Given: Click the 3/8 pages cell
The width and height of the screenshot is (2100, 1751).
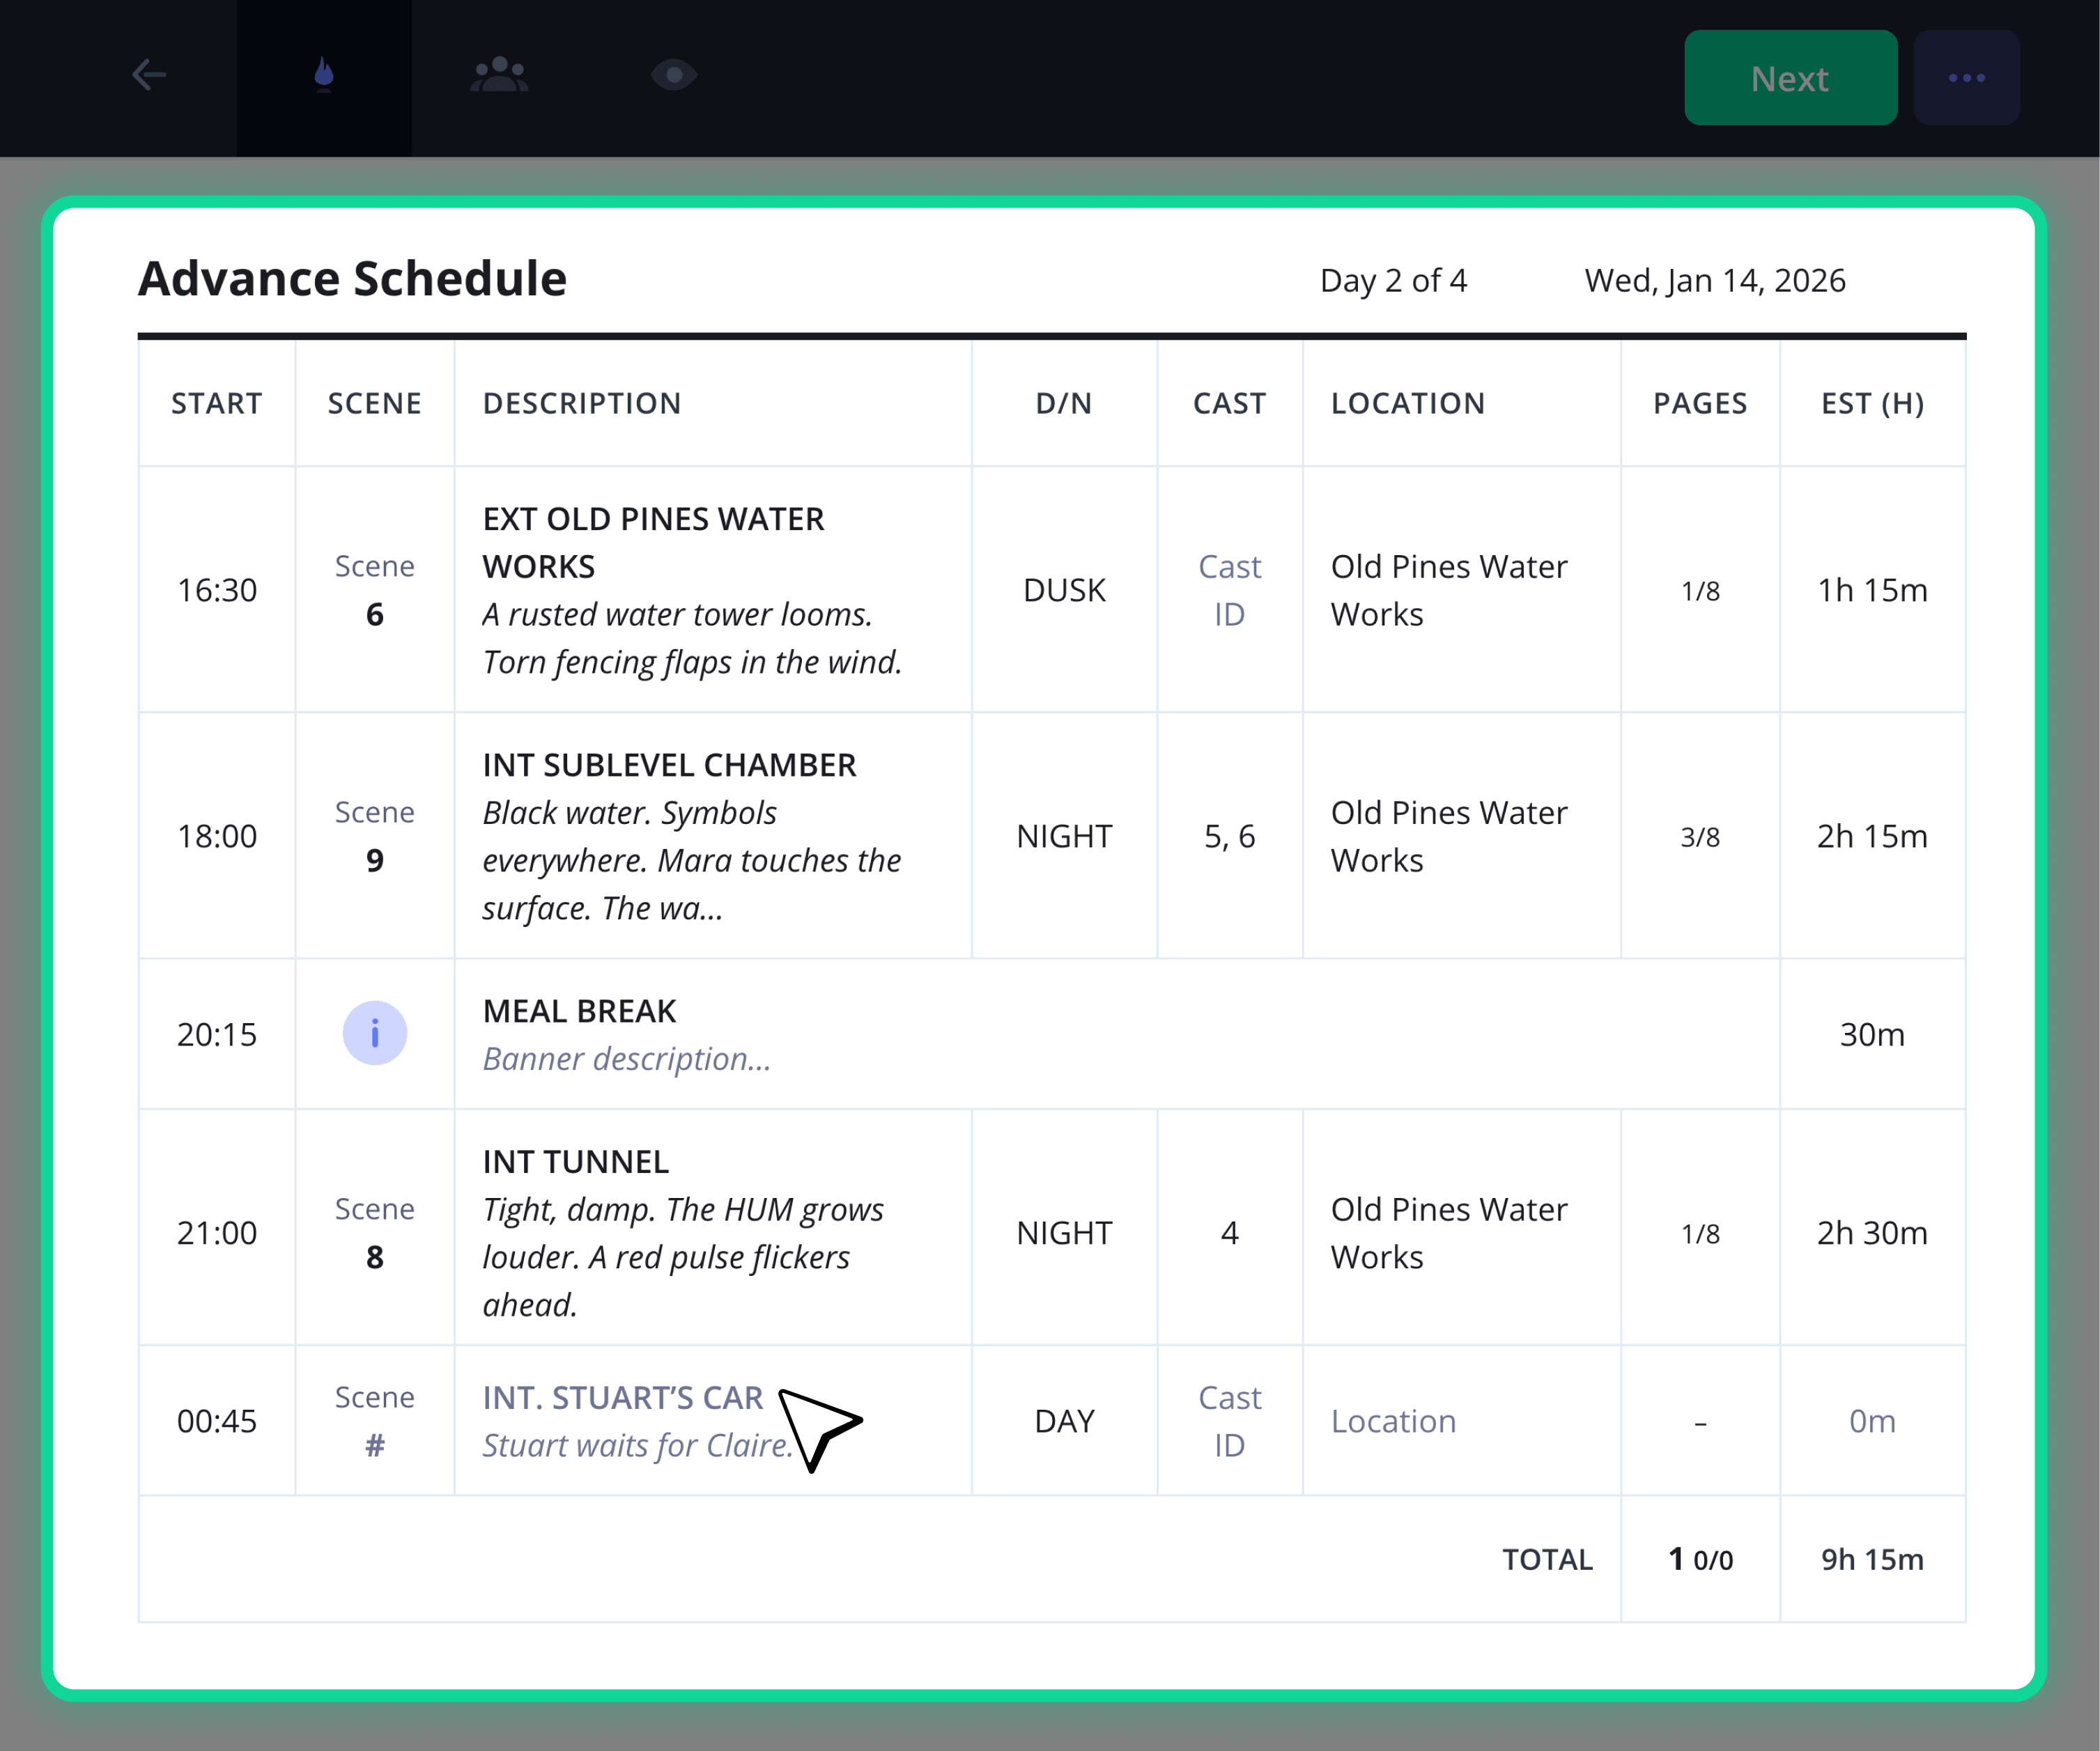Looking at the screenshot, I should [x=1700, y=836].
